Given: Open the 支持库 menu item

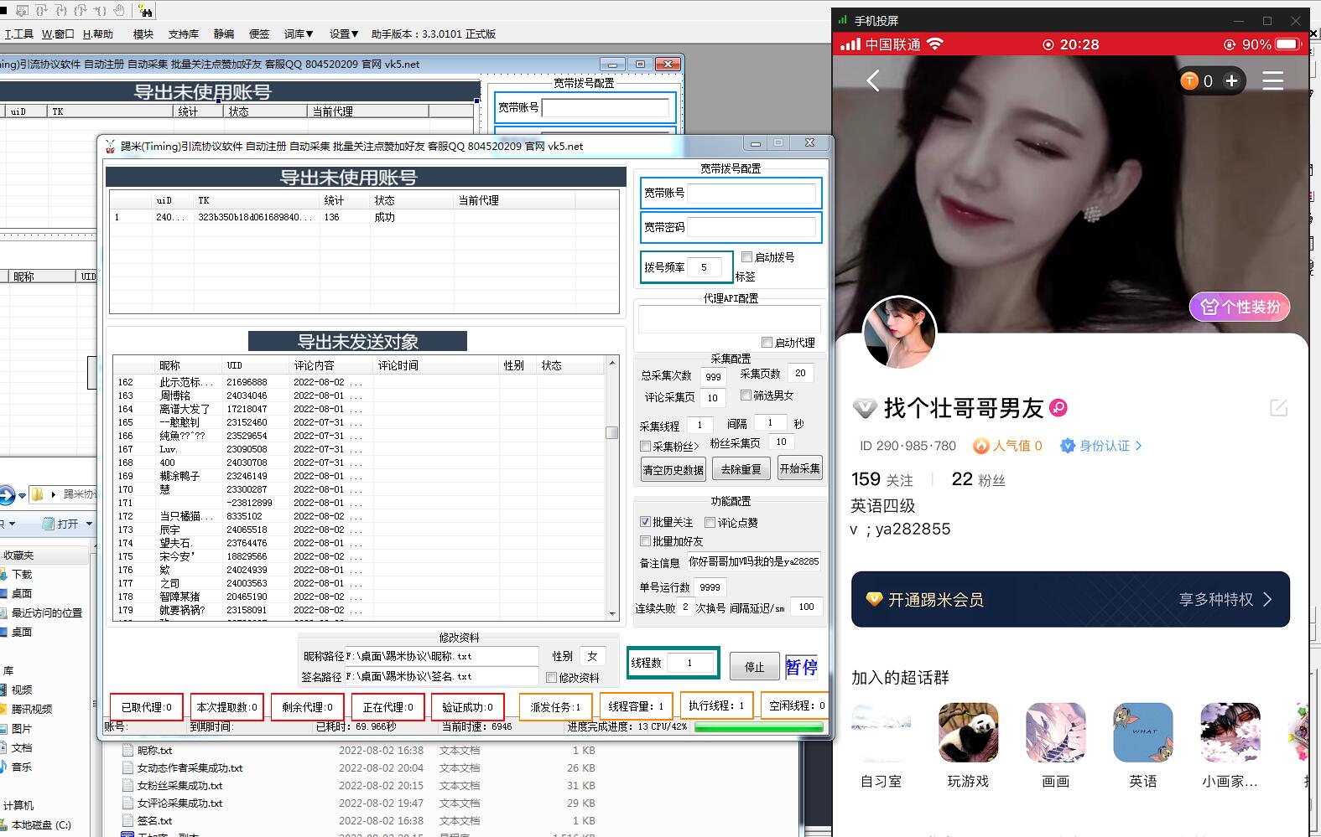Looking at the screenshot, I should 184,34.
